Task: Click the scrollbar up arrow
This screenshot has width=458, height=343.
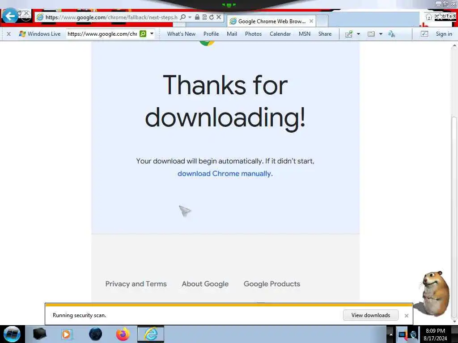Action: (454, 46)
